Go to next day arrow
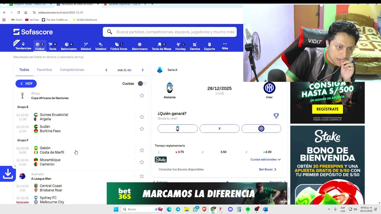The height and width of the screenshot is (214, 381). point(143,70)
